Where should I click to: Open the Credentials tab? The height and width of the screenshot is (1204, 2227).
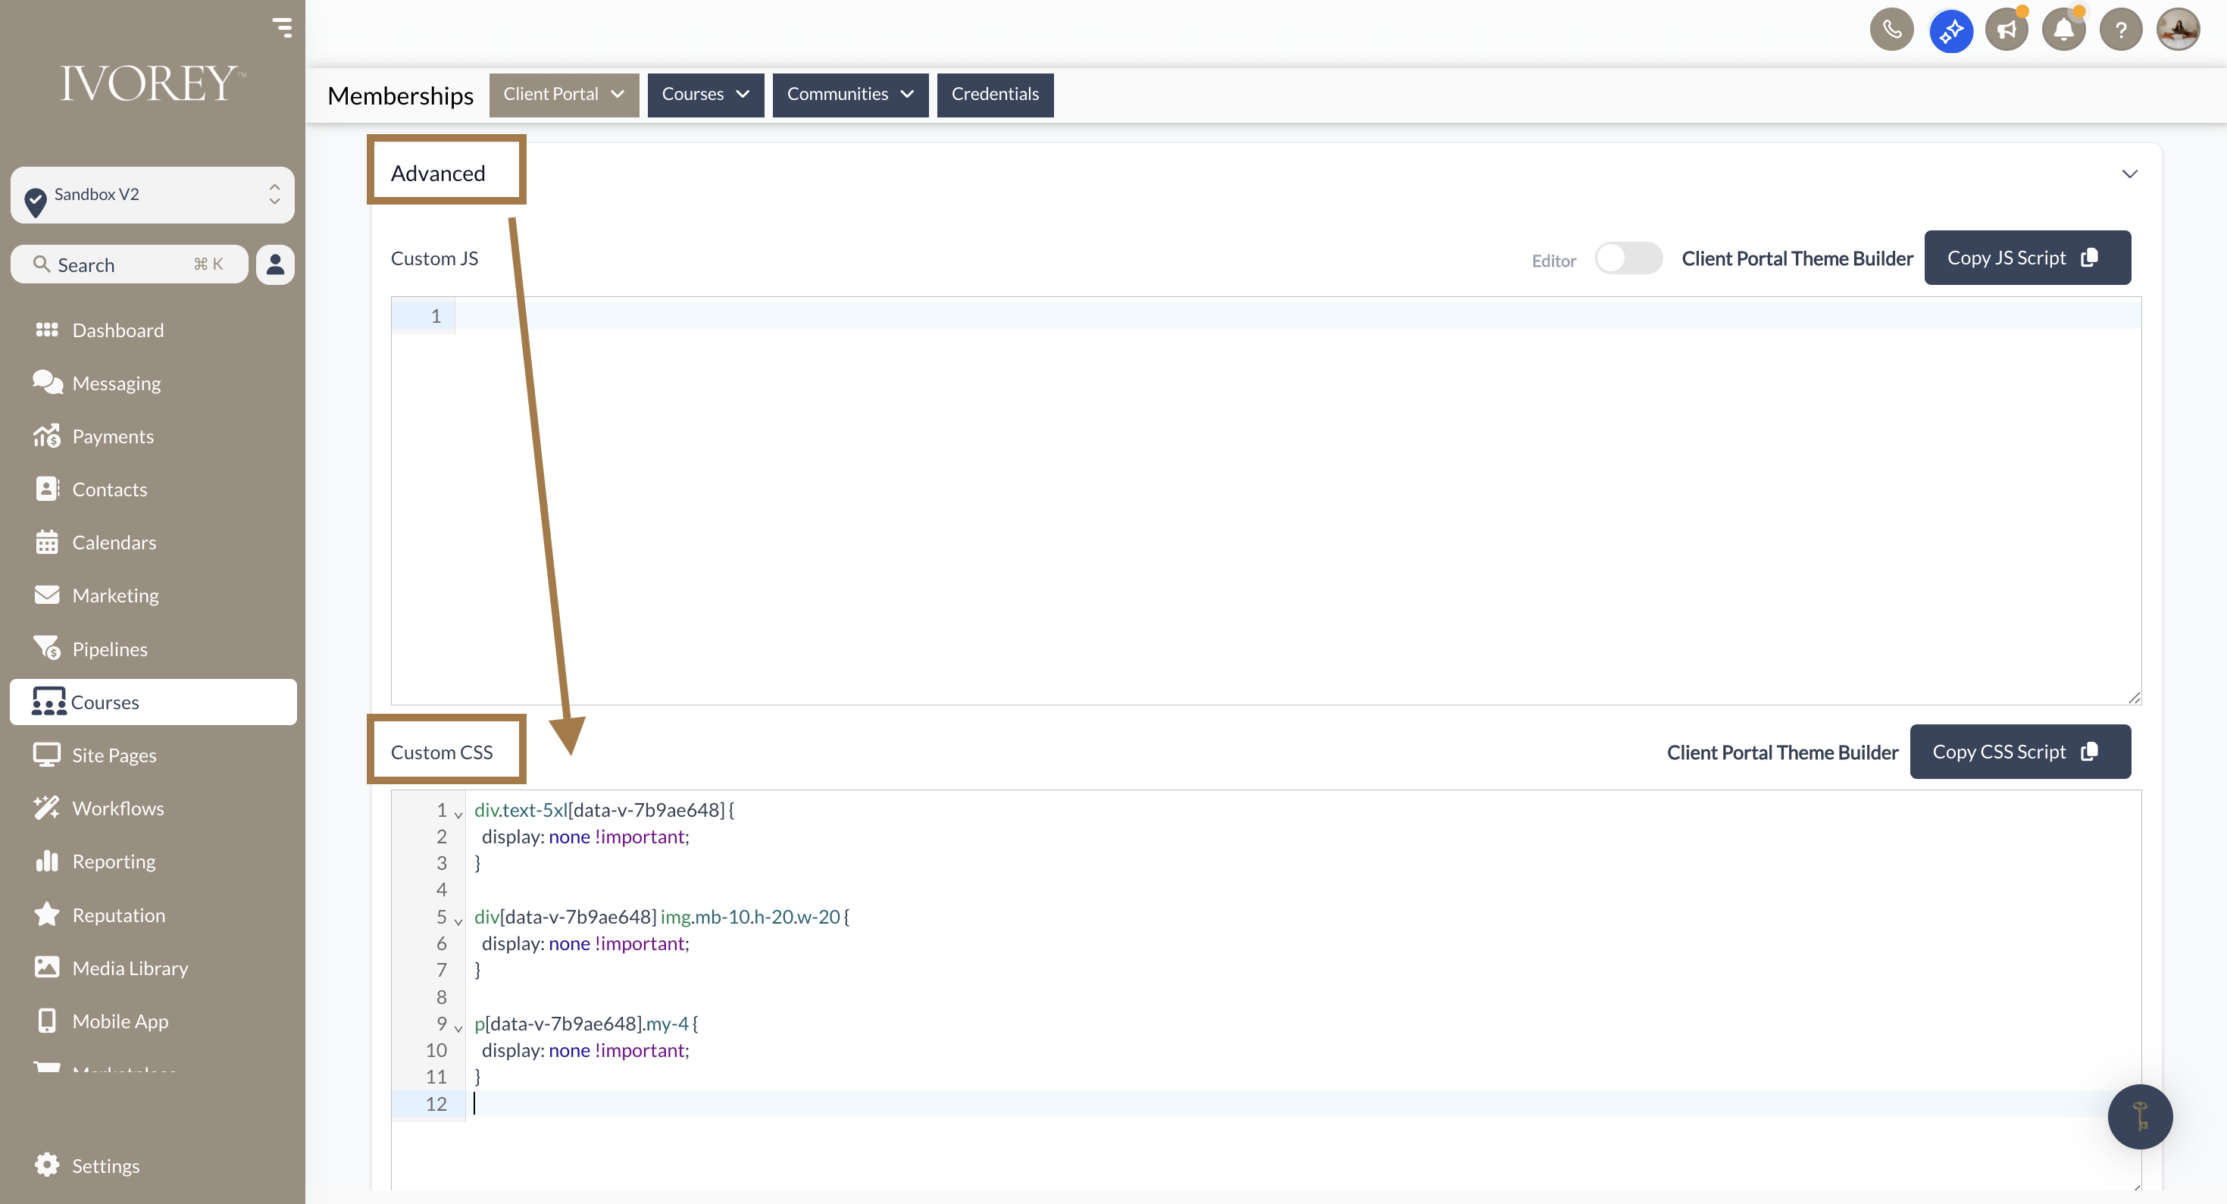coord(994,94)
